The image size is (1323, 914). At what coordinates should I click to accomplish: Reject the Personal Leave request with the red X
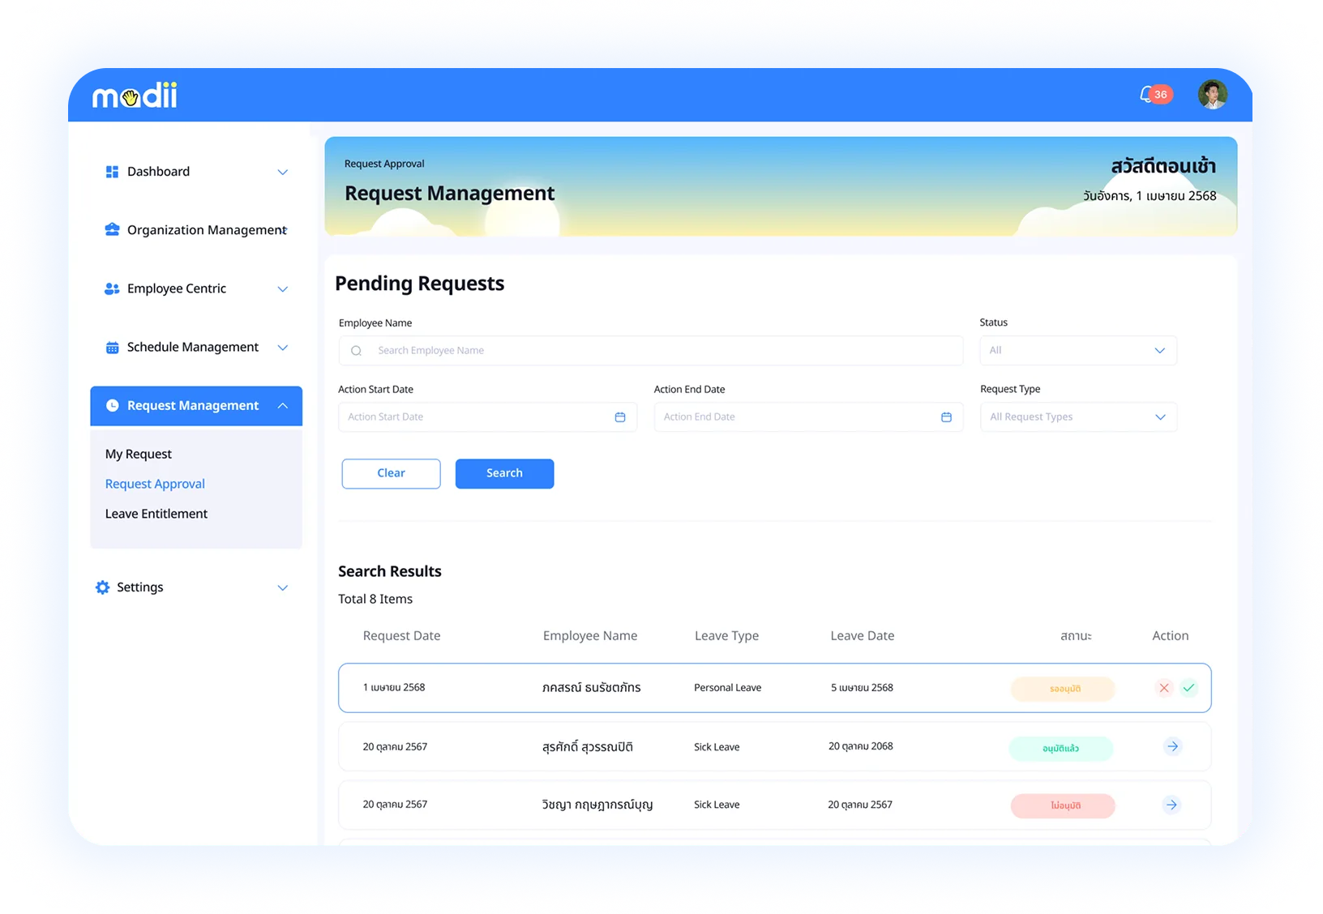[x=1164, y=688]
